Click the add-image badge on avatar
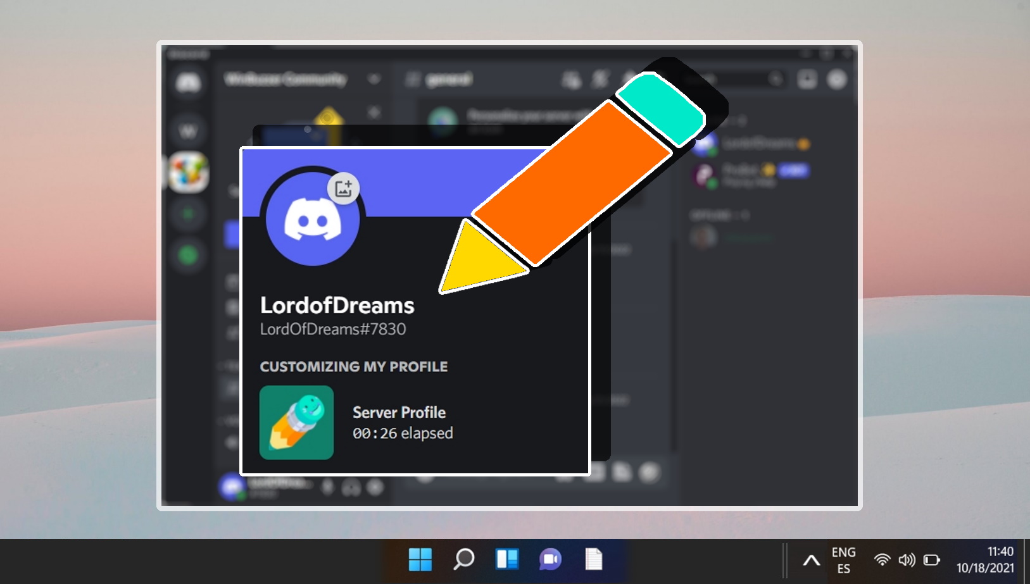 (x=343, y=188)
